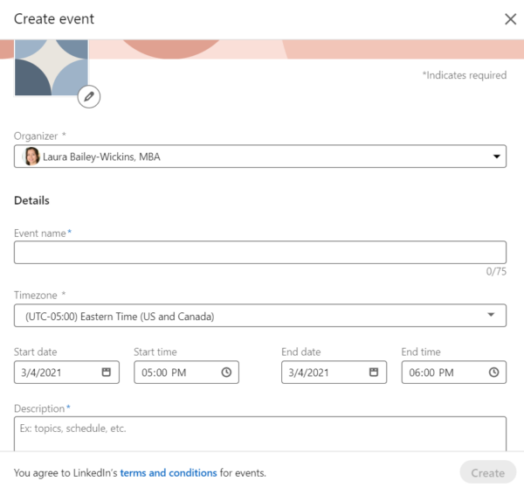The image size is (524, 488).
Task: Expand Timezone list via arrow
Action: (491, 315)
